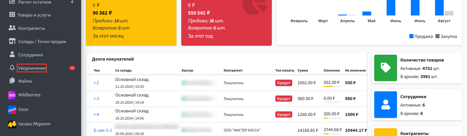467x136 pixels.
Task: Click the bell icon for notifications
Action: 12,68
